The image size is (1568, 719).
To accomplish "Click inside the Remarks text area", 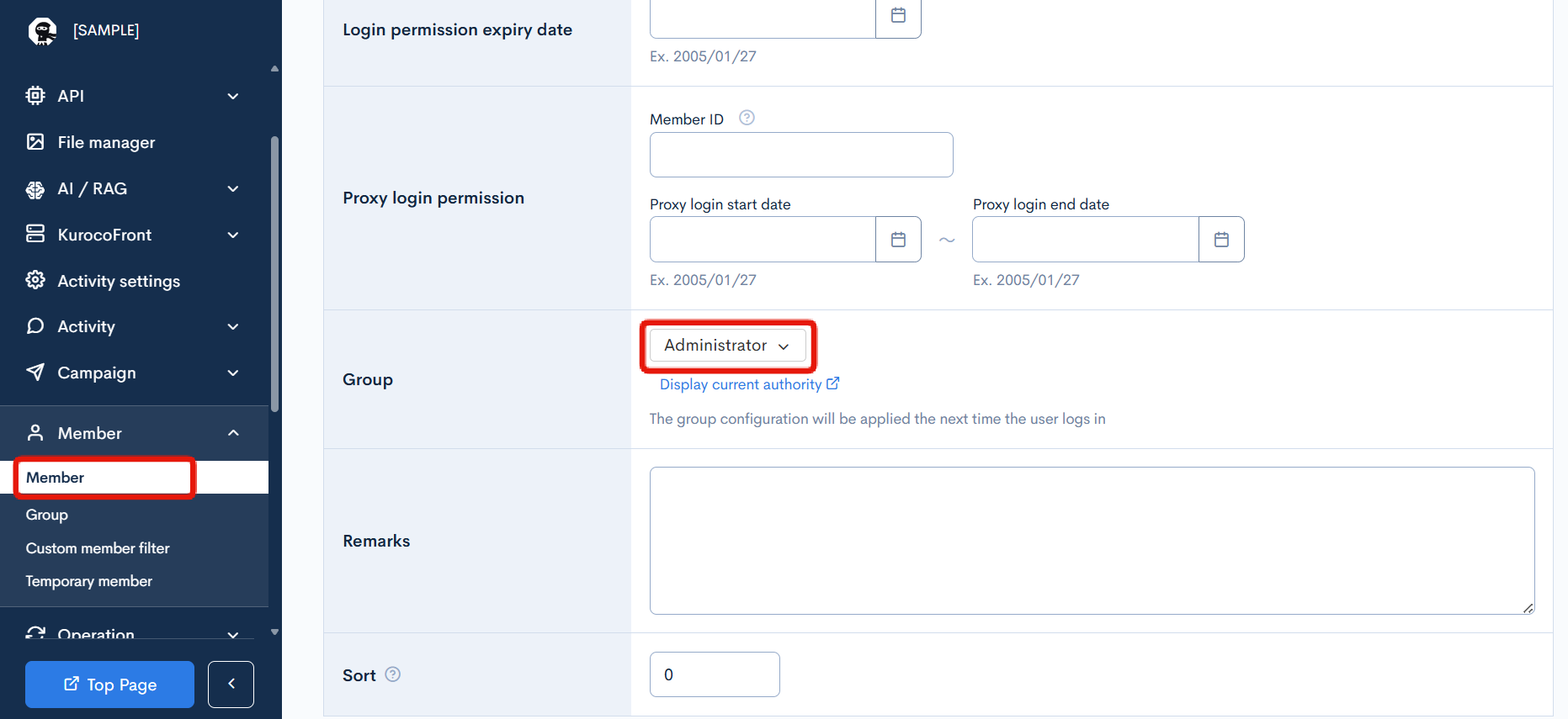I will (x=1092, y=541).
